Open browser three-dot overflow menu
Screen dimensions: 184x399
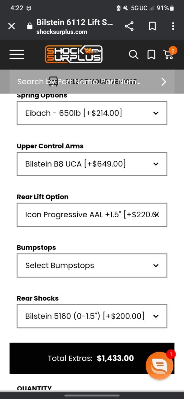click(173, 26)
